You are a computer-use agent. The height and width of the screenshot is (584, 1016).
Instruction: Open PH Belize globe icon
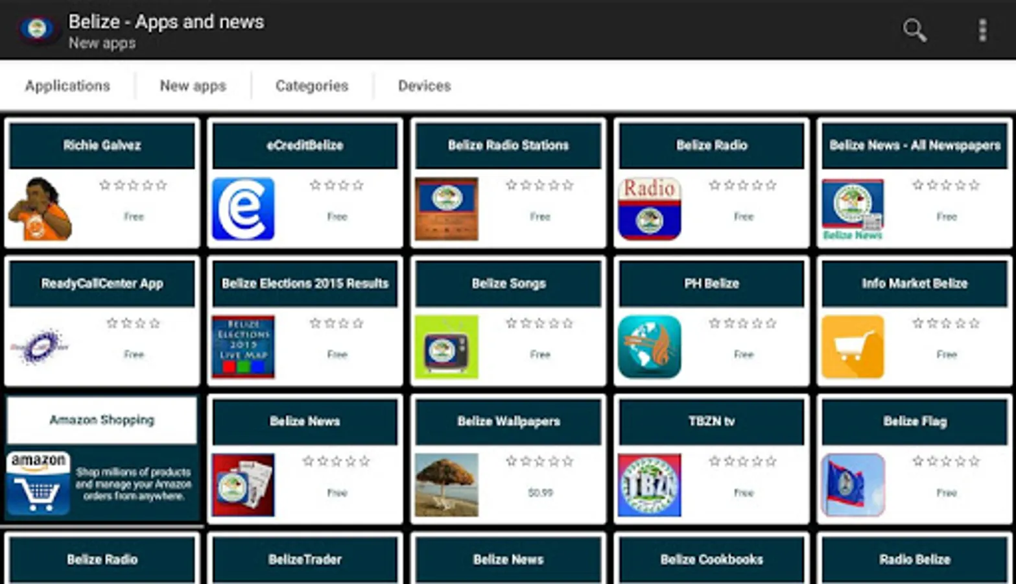pyautogui.click(x=650, y=347)
